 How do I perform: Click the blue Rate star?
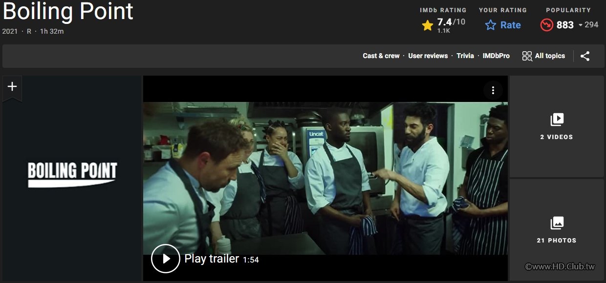tap(491, 25)
